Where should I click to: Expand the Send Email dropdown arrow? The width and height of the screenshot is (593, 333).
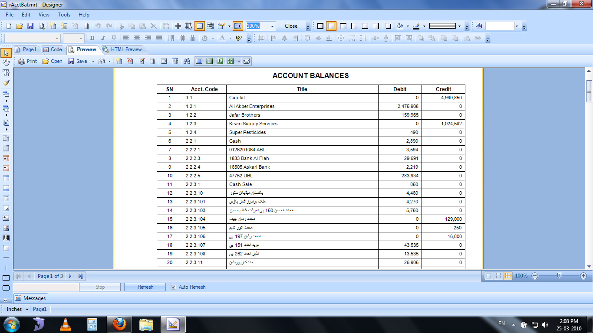point(109,61)
